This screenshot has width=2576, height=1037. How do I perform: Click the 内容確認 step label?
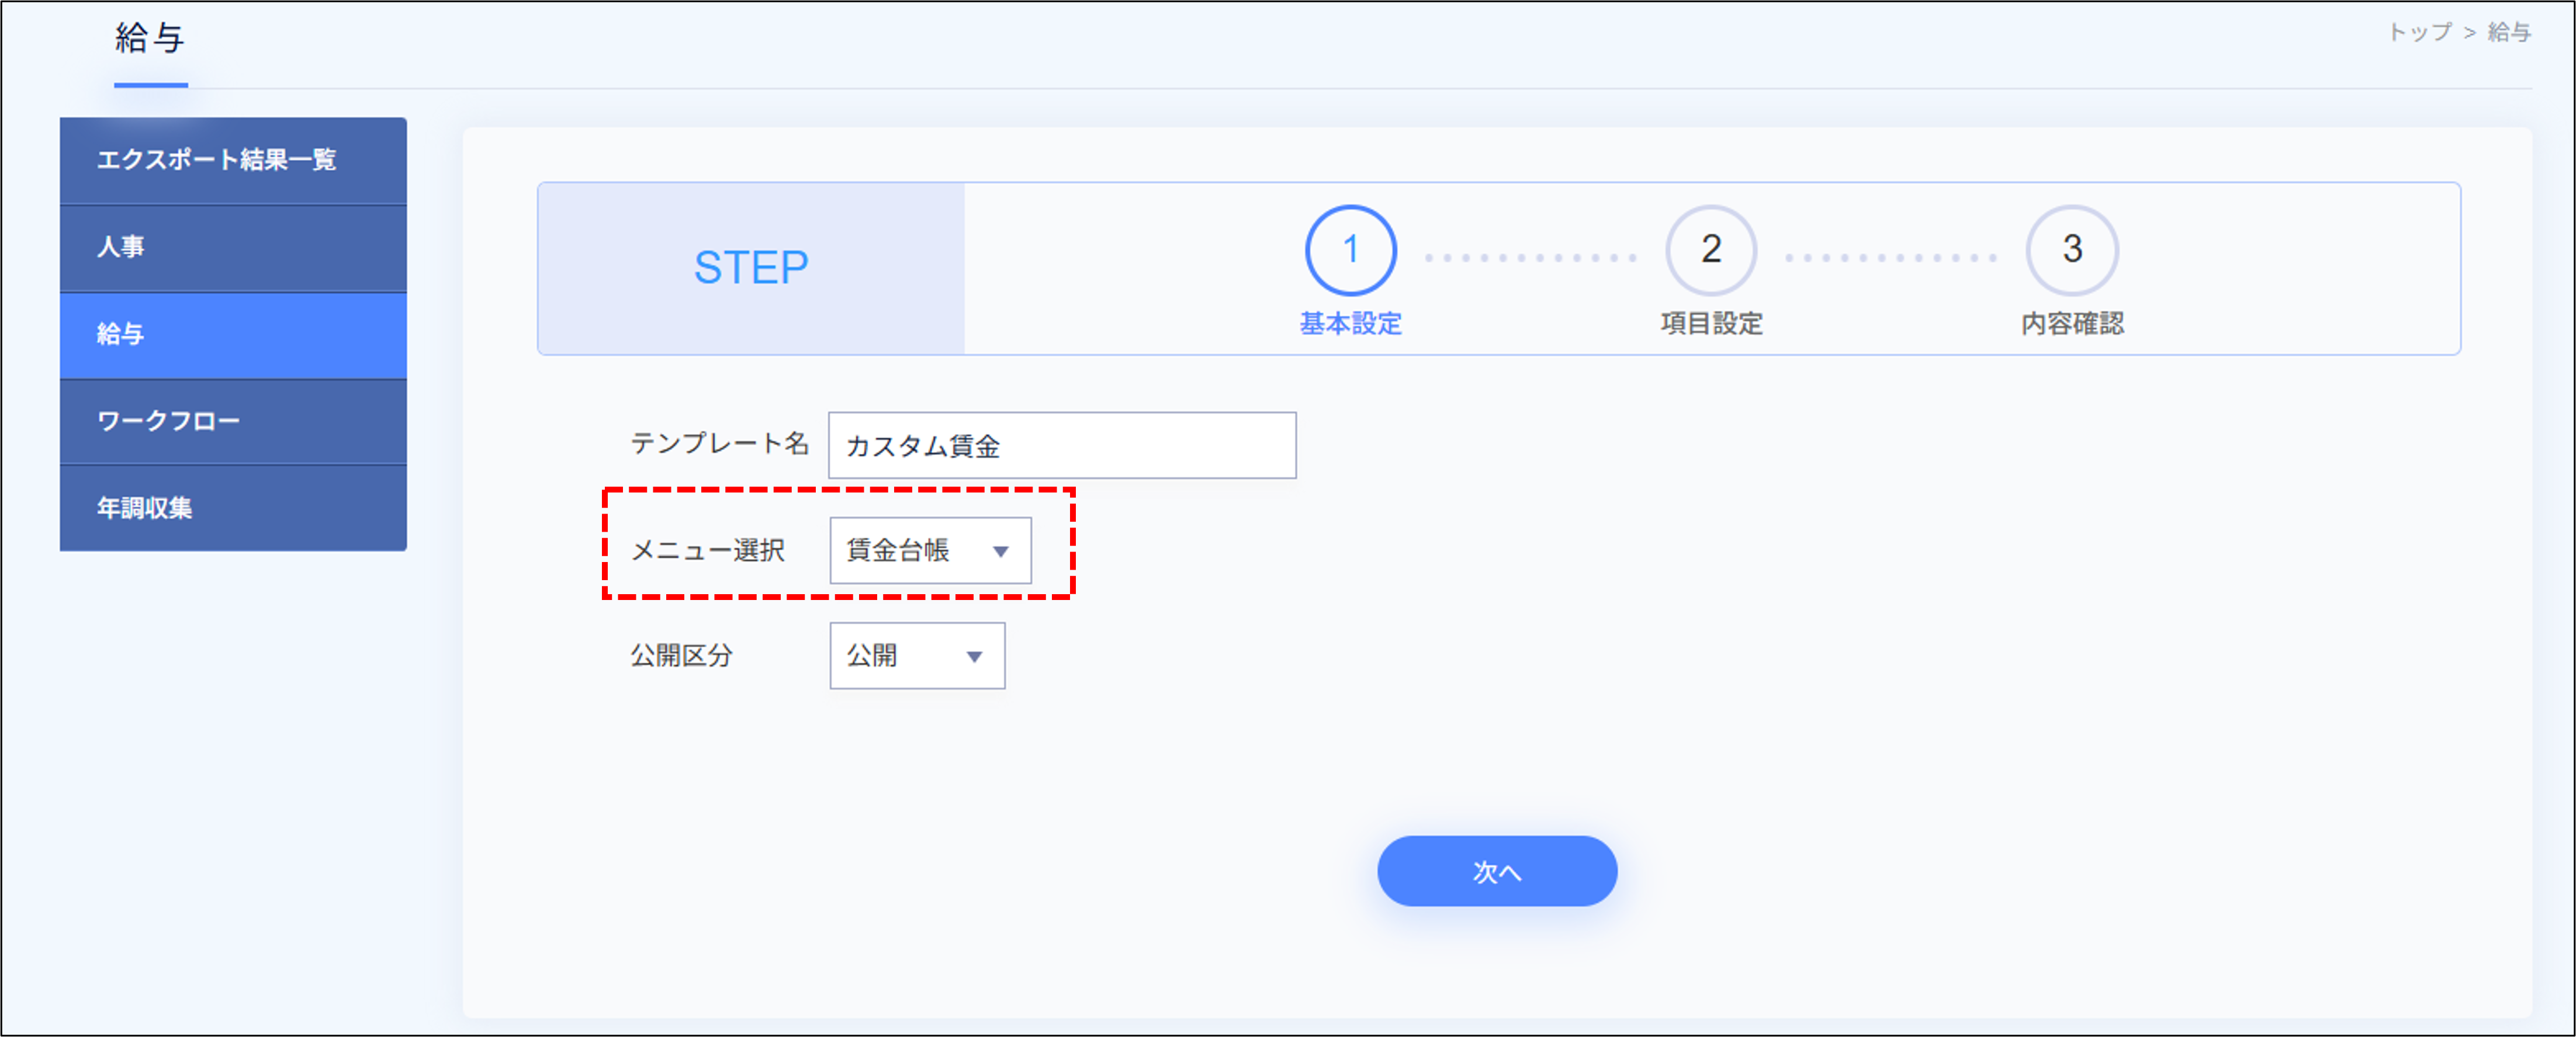pos(2072,324)
